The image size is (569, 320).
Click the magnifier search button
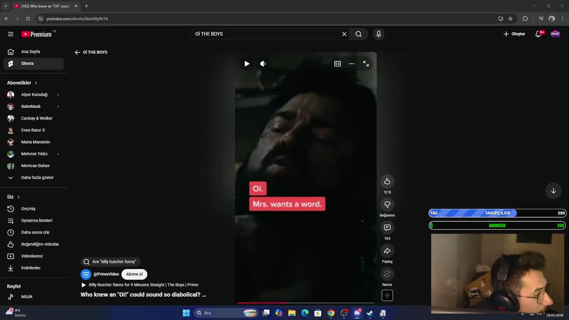click(358, 34)
